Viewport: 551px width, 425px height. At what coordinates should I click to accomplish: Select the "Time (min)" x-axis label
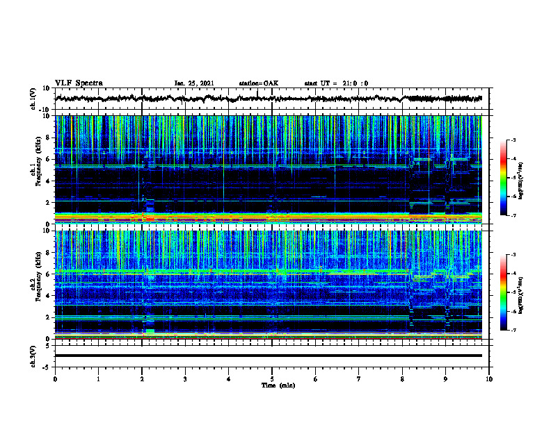coord(278,385)
